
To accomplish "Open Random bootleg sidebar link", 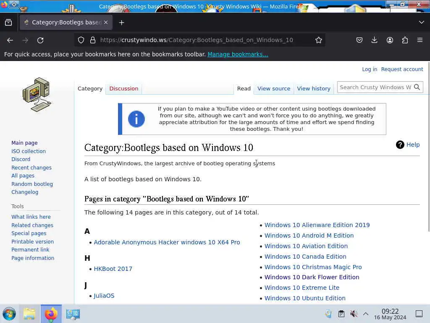I will pyautogui.click(x=32, y=184).
